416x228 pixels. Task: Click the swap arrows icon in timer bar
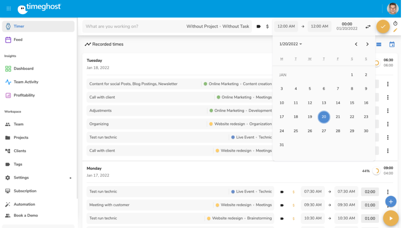point(368,27)
